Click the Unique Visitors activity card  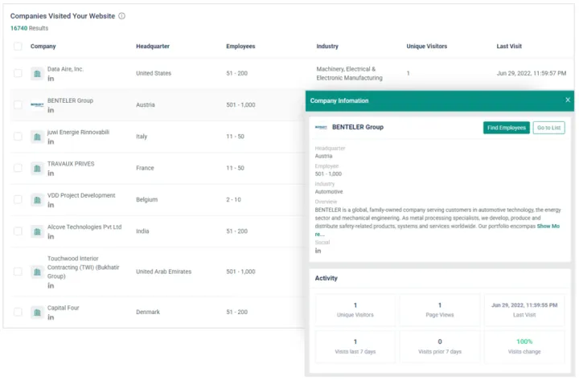point(355,310)
